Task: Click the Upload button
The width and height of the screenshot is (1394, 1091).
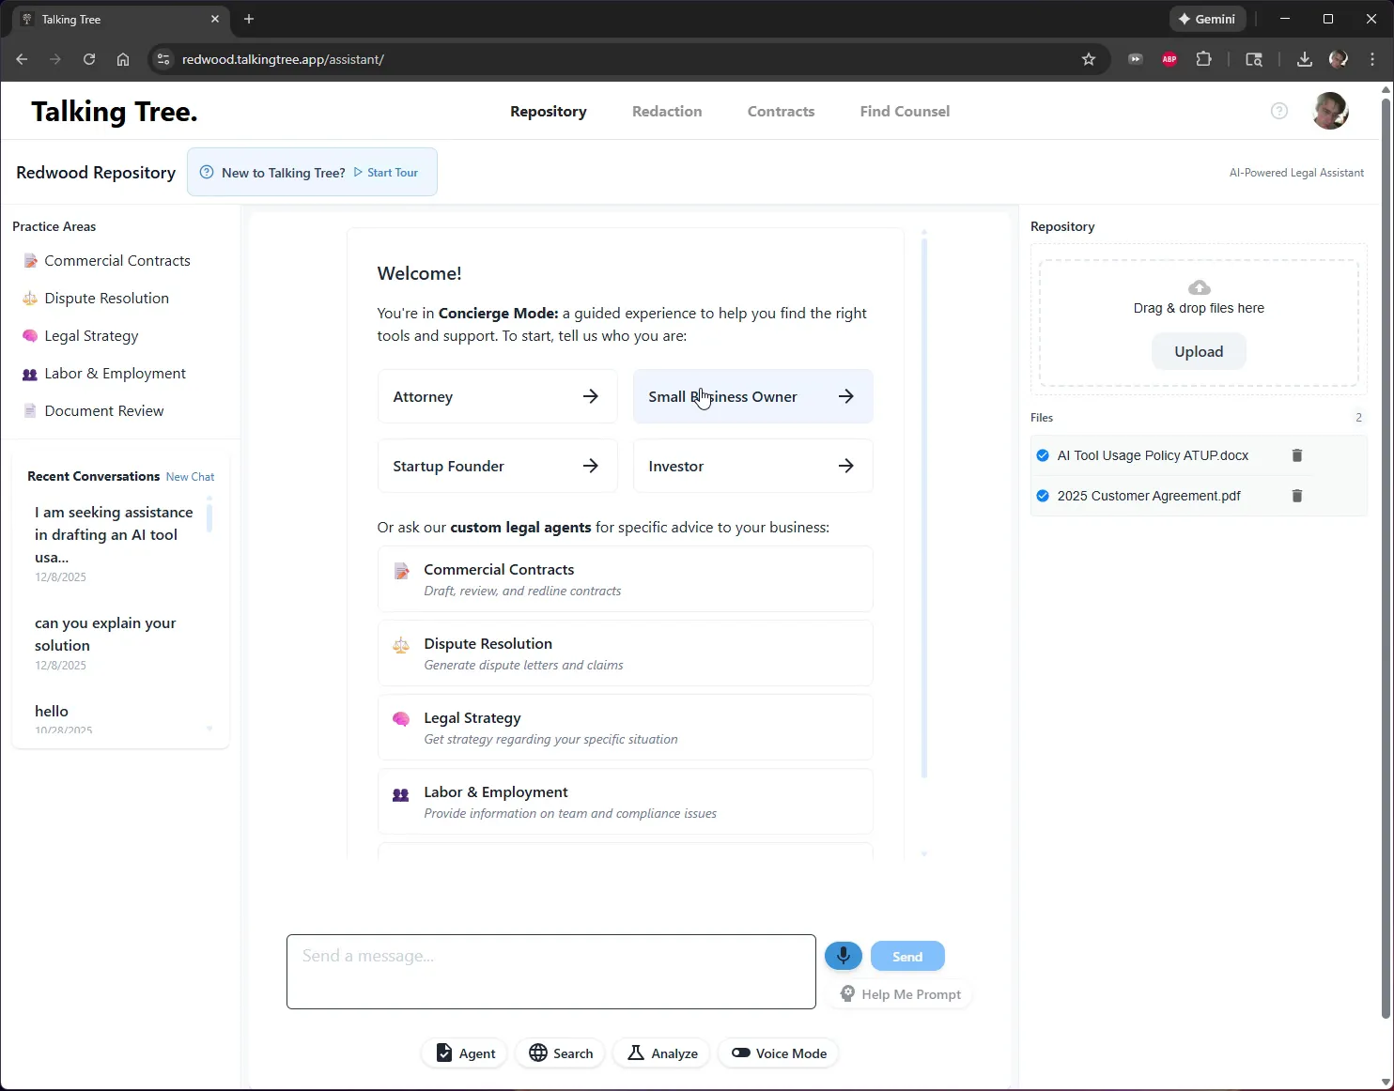Action: [x=1199, y=351]
